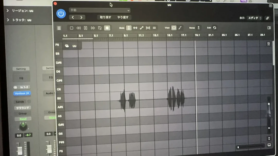The height and width of the screenshot is (156, 278).
Task: Click the A5 pitch key label
Action: pyautogui.click(x=60, y=116)
